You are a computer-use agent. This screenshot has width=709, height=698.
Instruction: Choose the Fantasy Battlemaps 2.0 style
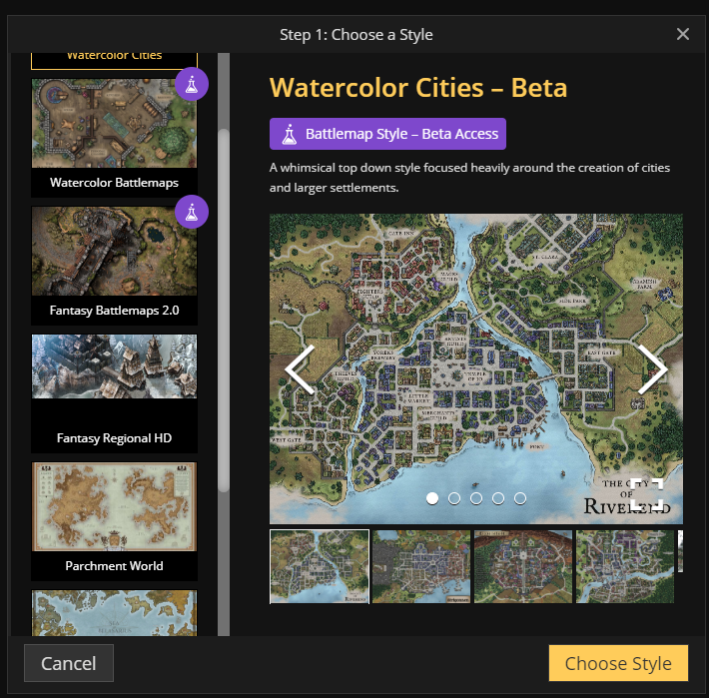114,265
